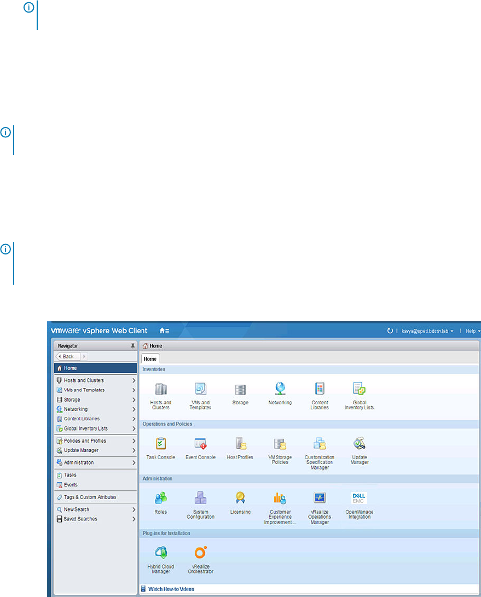Screen dimensions: 481x597
Task: Open the Hybrid Cloud Manager plug-in icon
Action: click(x=161, y=553)
